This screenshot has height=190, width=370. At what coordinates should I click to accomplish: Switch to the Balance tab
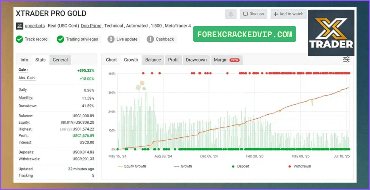coord(153,60)
